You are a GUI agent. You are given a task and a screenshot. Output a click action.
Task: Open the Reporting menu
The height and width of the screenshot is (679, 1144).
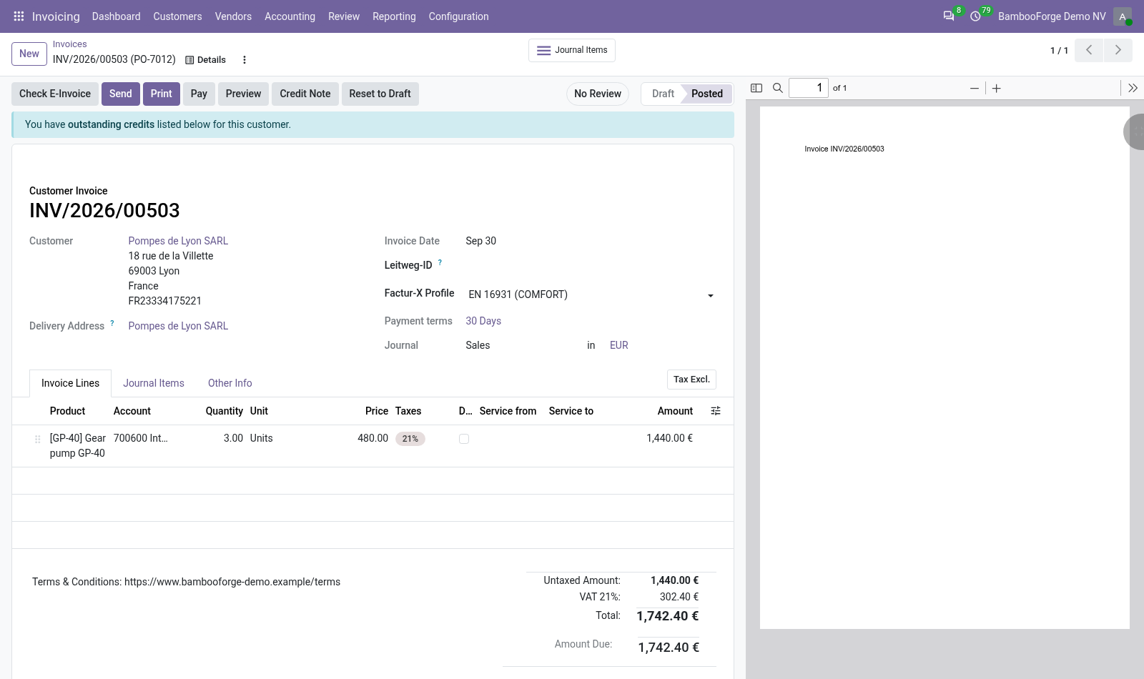[394, 16]
